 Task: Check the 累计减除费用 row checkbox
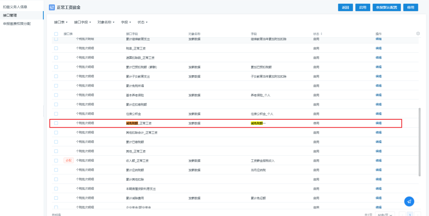coord(56,198)
